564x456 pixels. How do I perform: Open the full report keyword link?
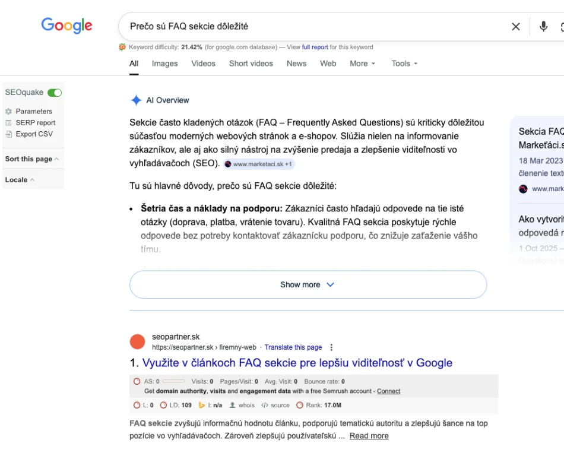(314, 47)
